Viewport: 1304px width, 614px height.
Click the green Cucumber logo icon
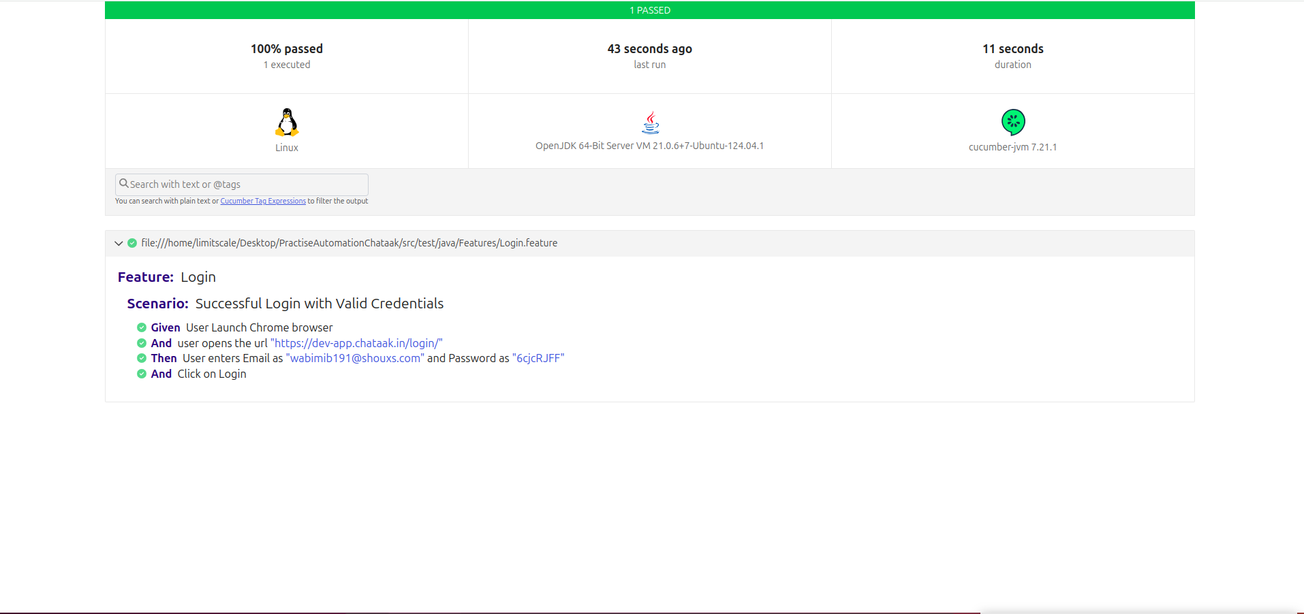point(1013,123)
